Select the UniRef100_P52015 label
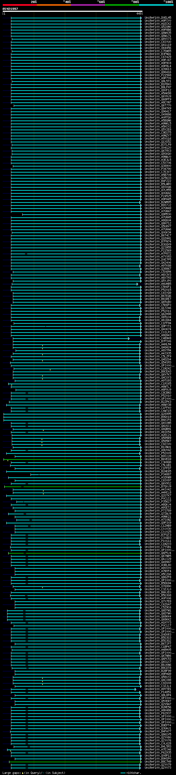This screenshot has height=775, width=176. pos(158,290)
